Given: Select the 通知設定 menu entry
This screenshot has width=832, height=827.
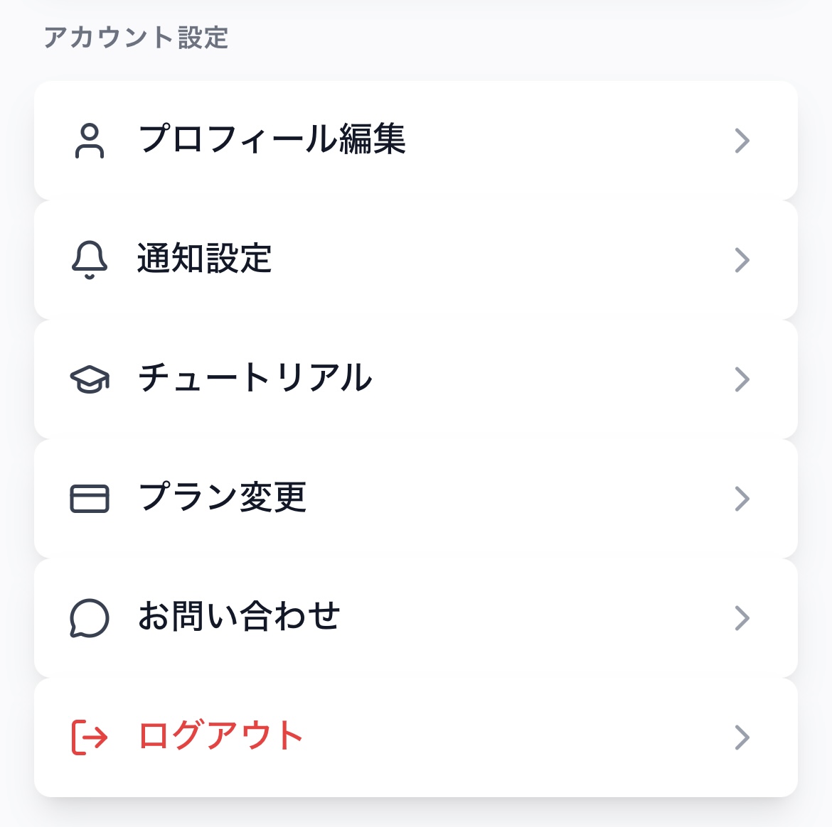Looking at the screenshot, I should coord(205,259).
